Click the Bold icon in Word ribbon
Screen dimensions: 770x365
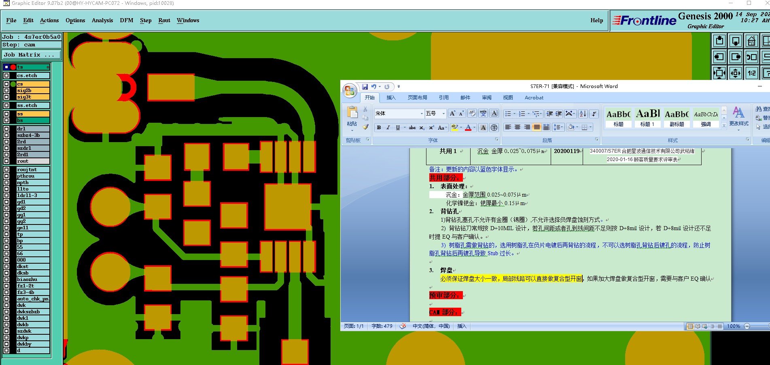click(x=379, y=128)
